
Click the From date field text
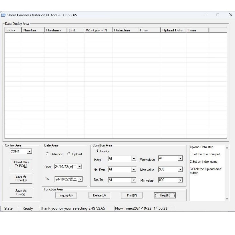(x=66, y=167)
